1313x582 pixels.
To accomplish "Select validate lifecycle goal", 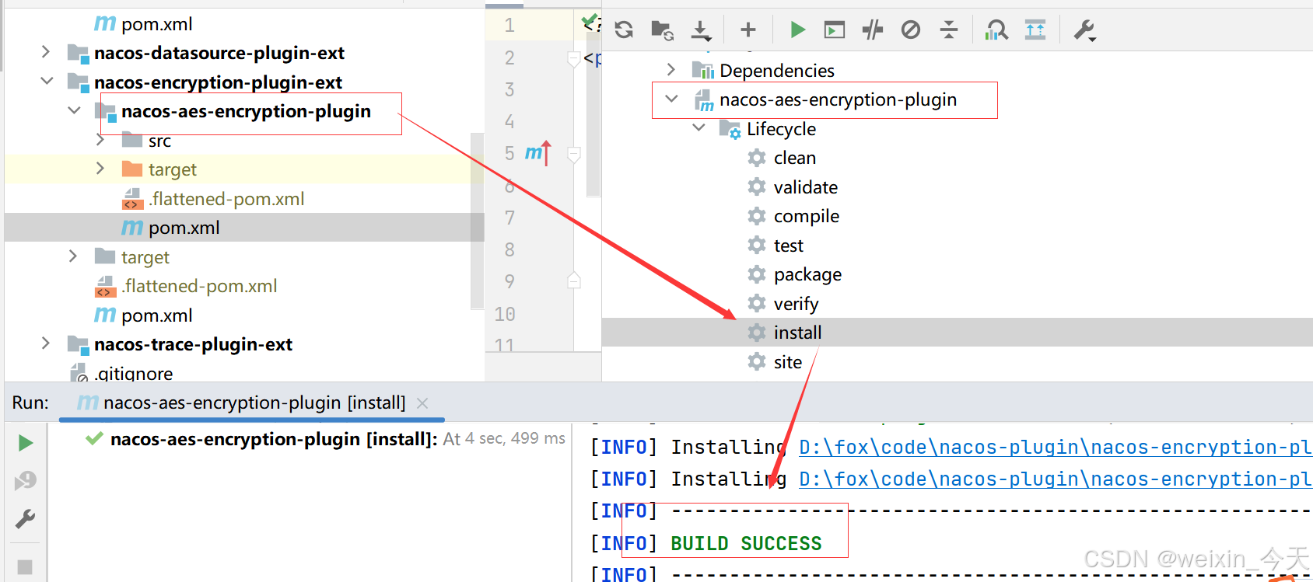I will point(805,187).
